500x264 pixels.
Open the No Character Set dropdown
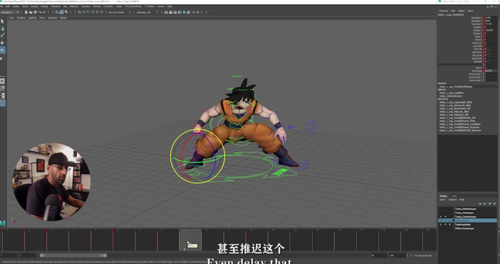click(x=423, y=256)
